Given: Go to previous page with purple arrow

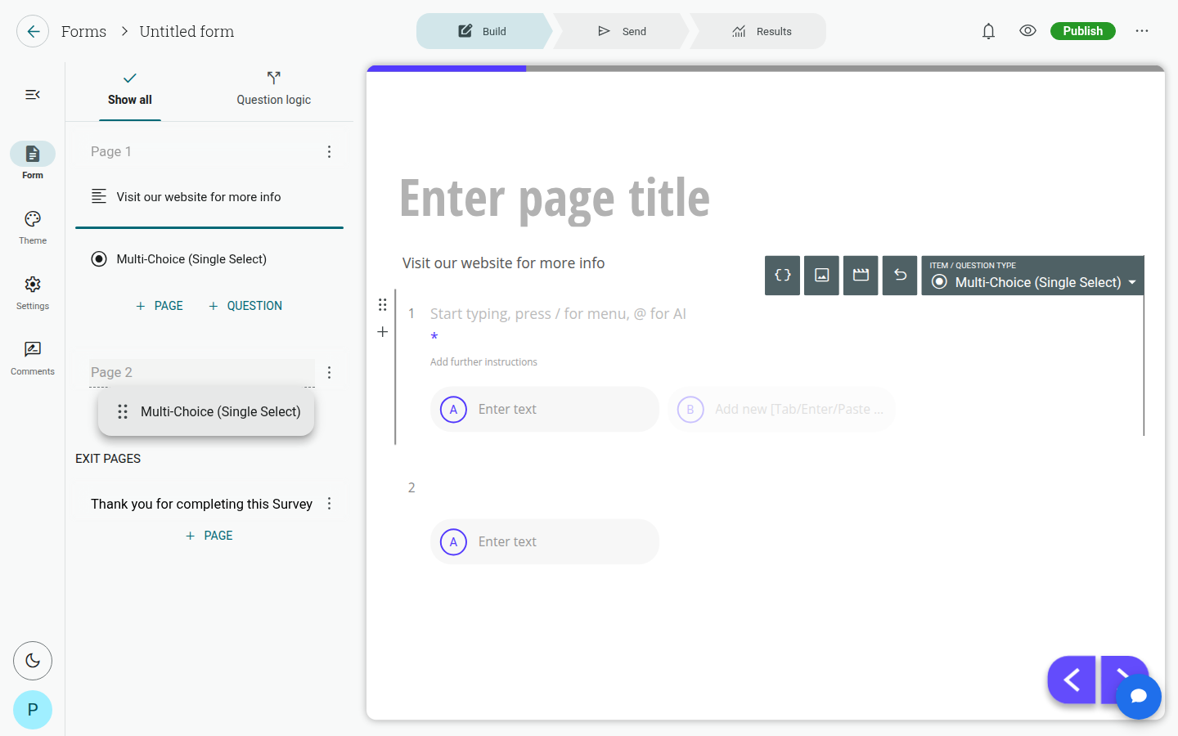Looking at the screenshot, I should click(x=1072, y=680).
